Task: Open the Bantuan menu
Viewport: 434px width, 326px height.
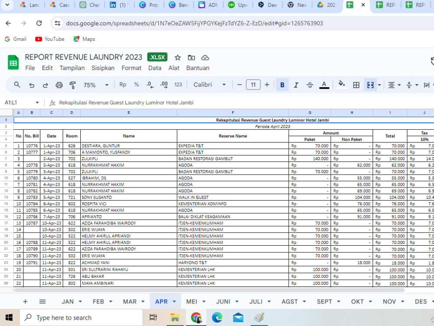Action: pyautogui.click(x=197, y=68)
